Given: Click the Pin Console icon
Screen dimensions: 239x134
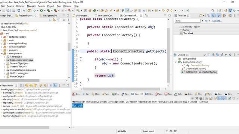Looking at the screenshot, I should coord(229,98).
